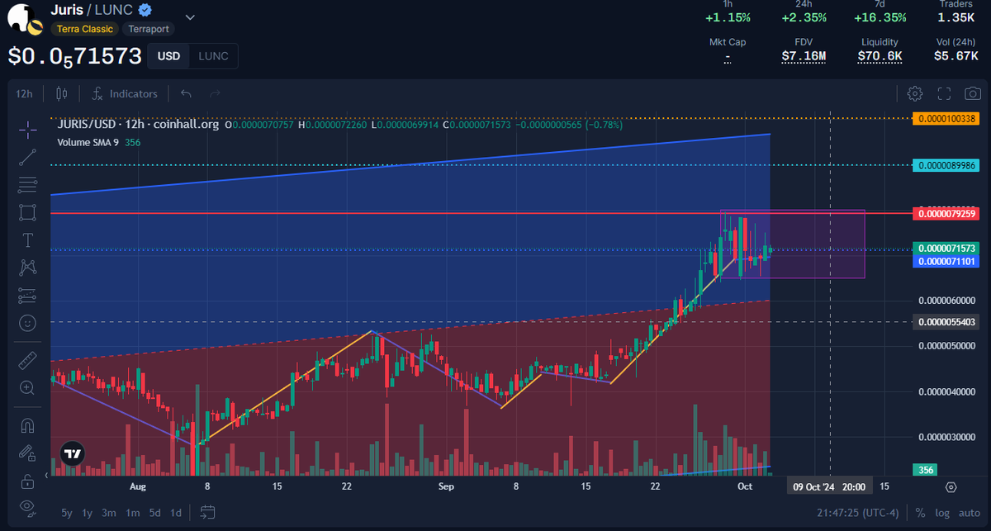Switch price display to USD
Viewport: 991px width, 531px height.
[169, 56]
